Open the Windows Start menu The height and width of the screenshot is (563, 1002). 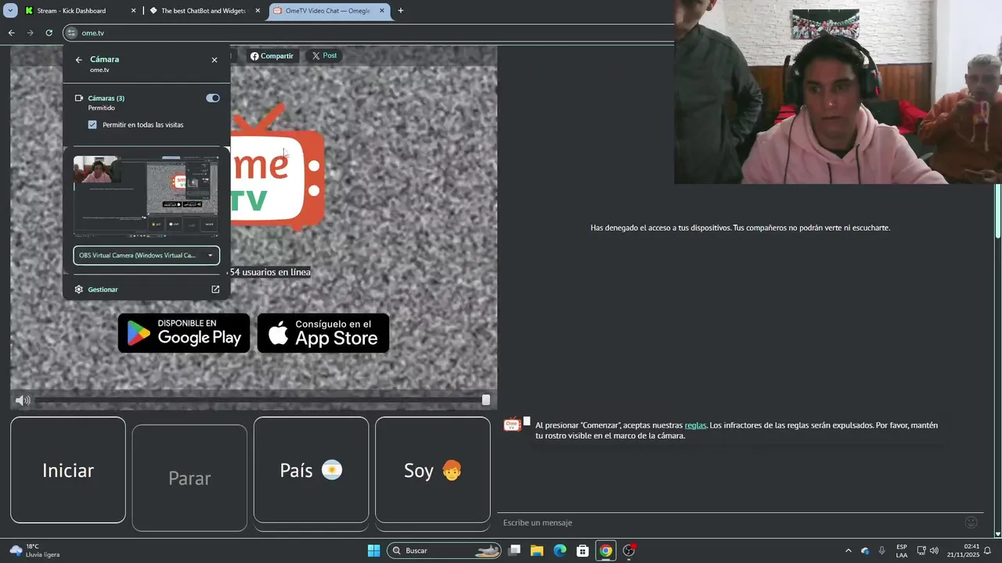click(x=373, y=550)
